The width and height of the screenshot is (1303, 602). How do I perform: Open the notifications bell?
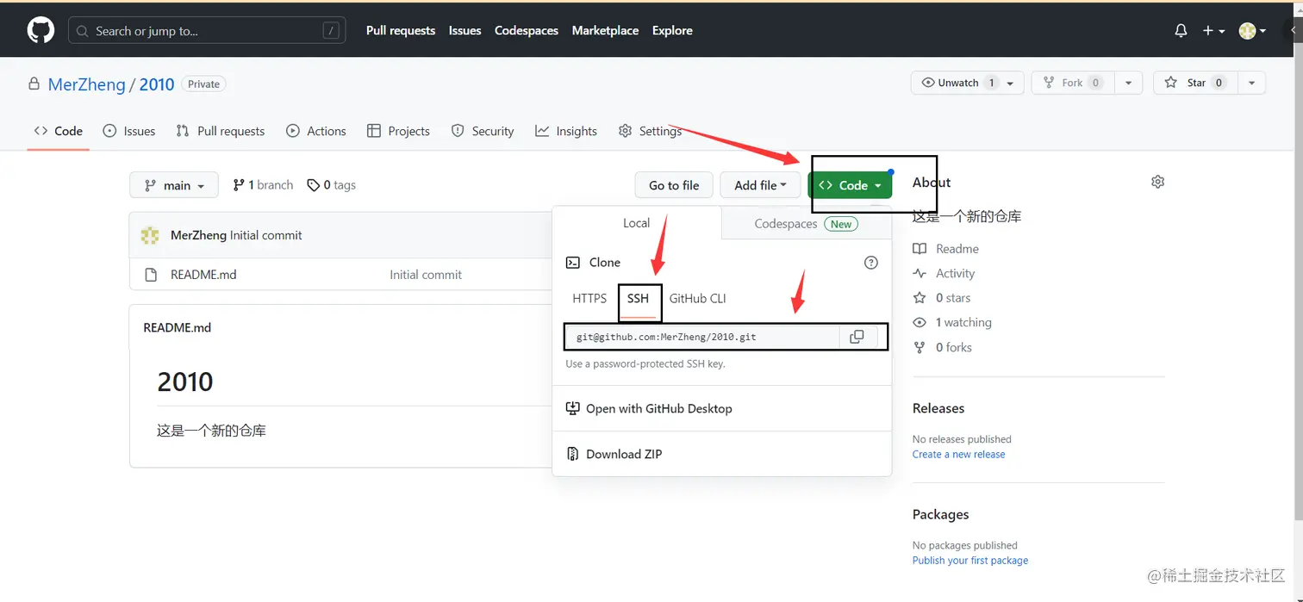click(1181, 30)
